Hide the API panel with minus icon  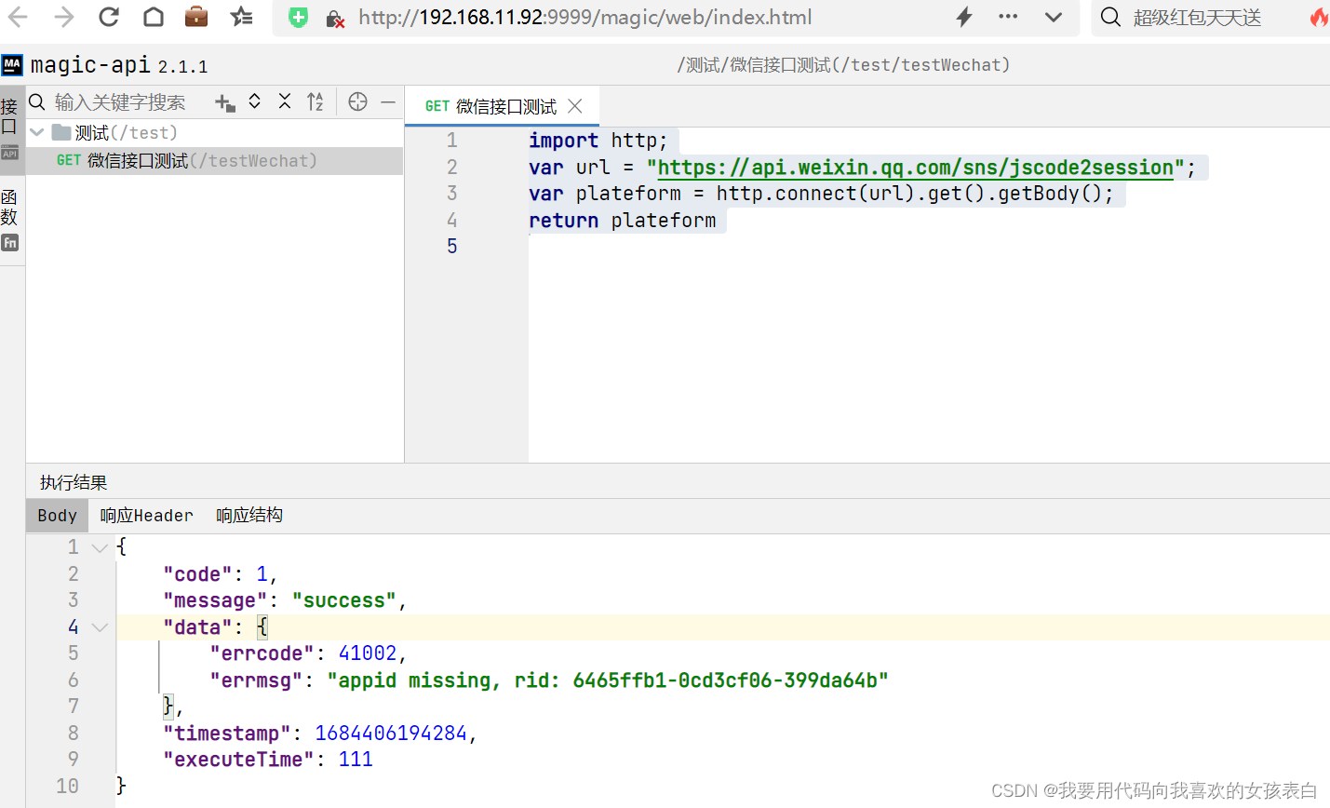[x=388, y=101]
